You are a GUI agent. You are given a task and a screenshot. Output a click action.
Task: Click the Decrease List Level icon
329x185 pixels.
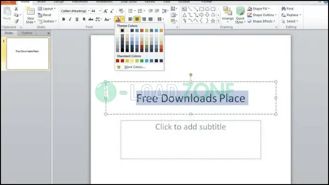pos(150,11)
